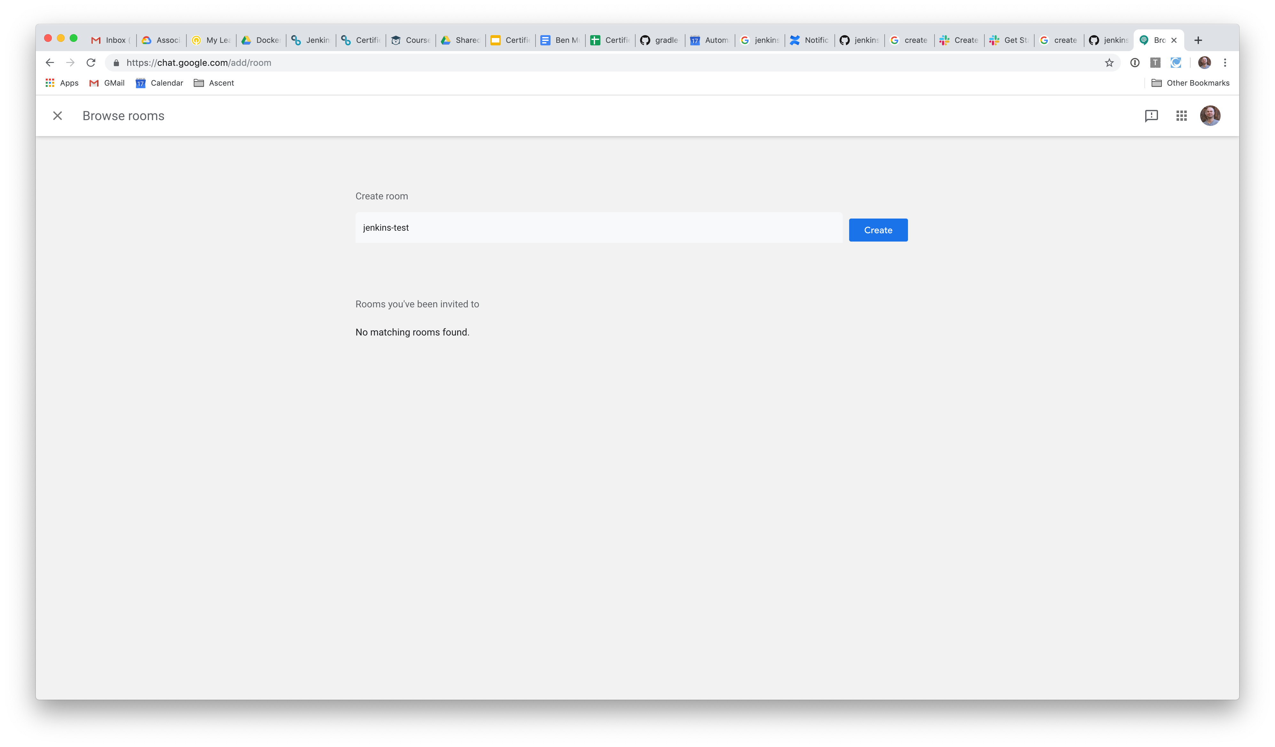Bookmark this page with the star icon

(x=1109, y=63)
